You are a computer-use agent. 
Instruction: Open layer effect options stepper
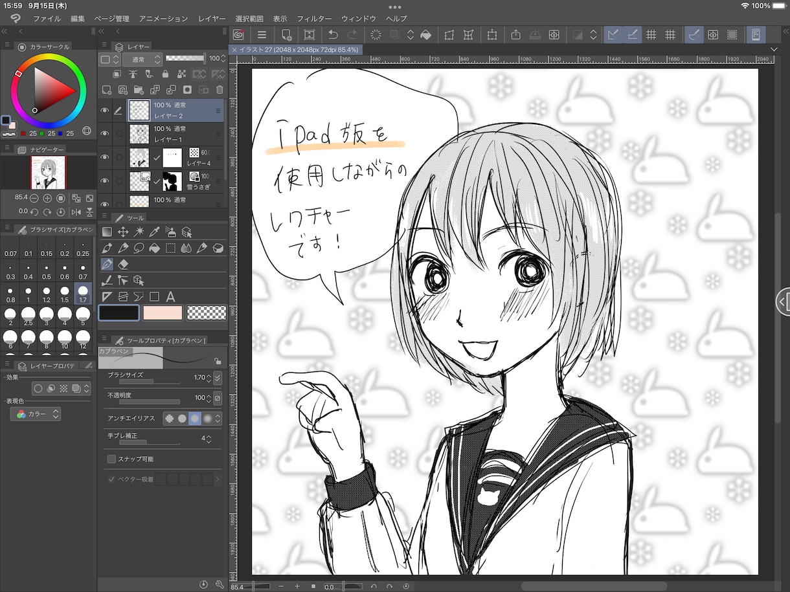coord(87,389)
